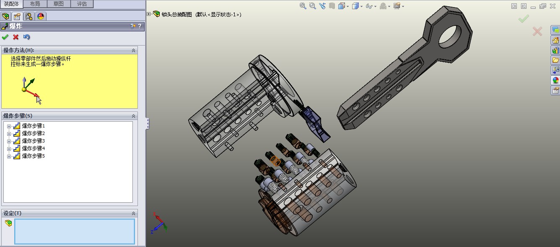This screenshot has width=560, height=247.
Task: Select the Previous View tool
Action: 322,6
